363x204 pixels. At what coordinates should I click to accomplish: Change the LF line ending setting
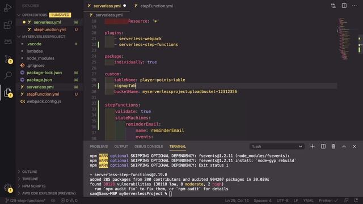coord(296,201)
